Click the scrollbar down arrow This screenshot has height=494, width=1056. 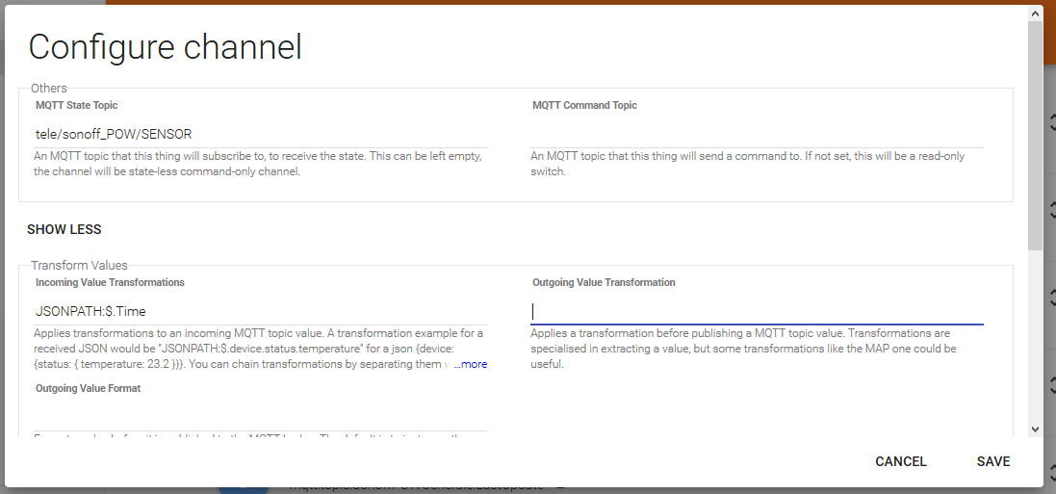tap(1035, 429)
